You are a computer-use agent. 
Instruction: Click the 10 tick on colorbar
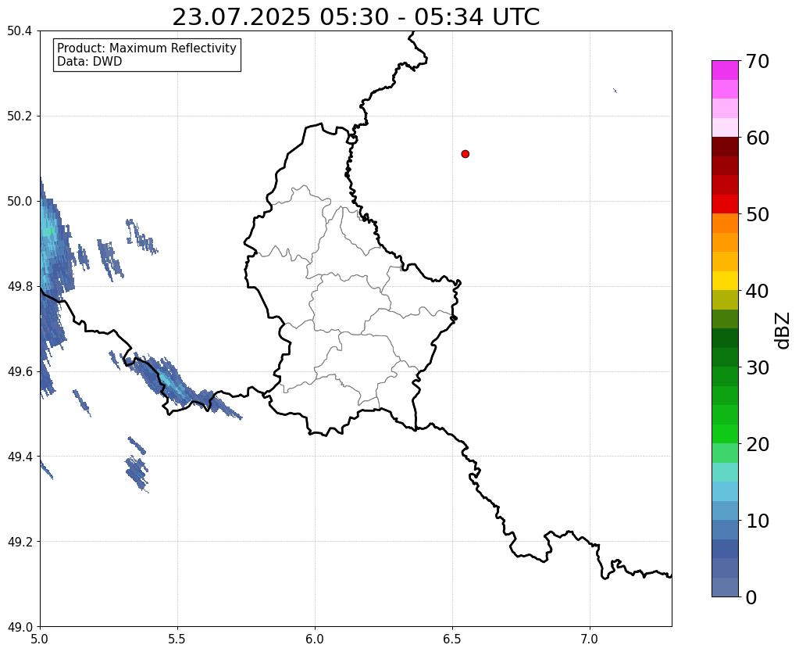(x=758, y=521)
